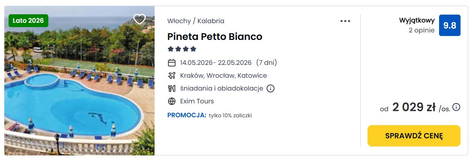This screenshot has height=159, width=472.
Task: Open the hotel pool thumbnail image
Action: 79,93
